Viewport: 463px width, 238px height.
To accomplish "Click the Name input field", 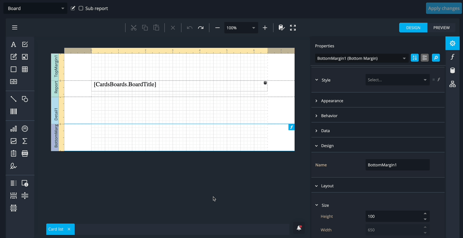I will coord(398,165).
